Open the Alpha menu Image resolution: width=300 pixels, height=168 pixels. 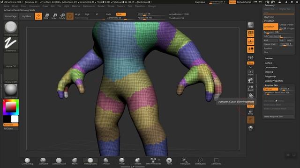click(6, 6)
